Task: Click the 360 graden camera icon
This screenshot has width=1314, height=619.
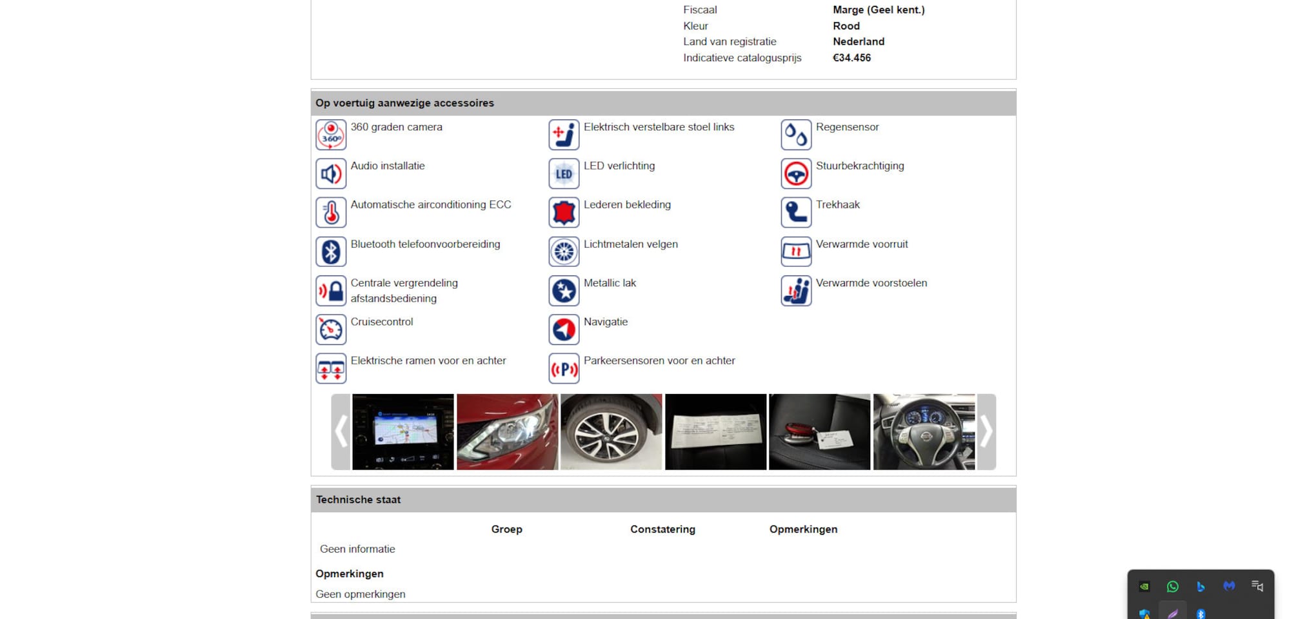Action: pos(331,135)
